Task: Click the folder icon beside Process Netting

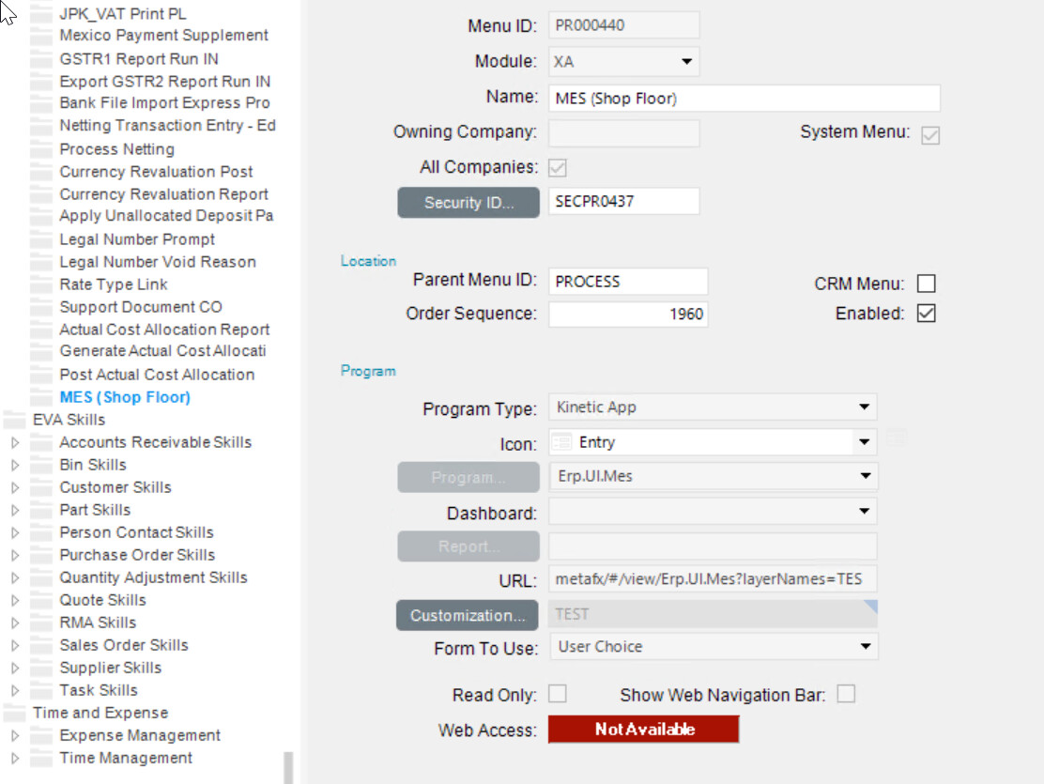Action: [x=41, y=148]
